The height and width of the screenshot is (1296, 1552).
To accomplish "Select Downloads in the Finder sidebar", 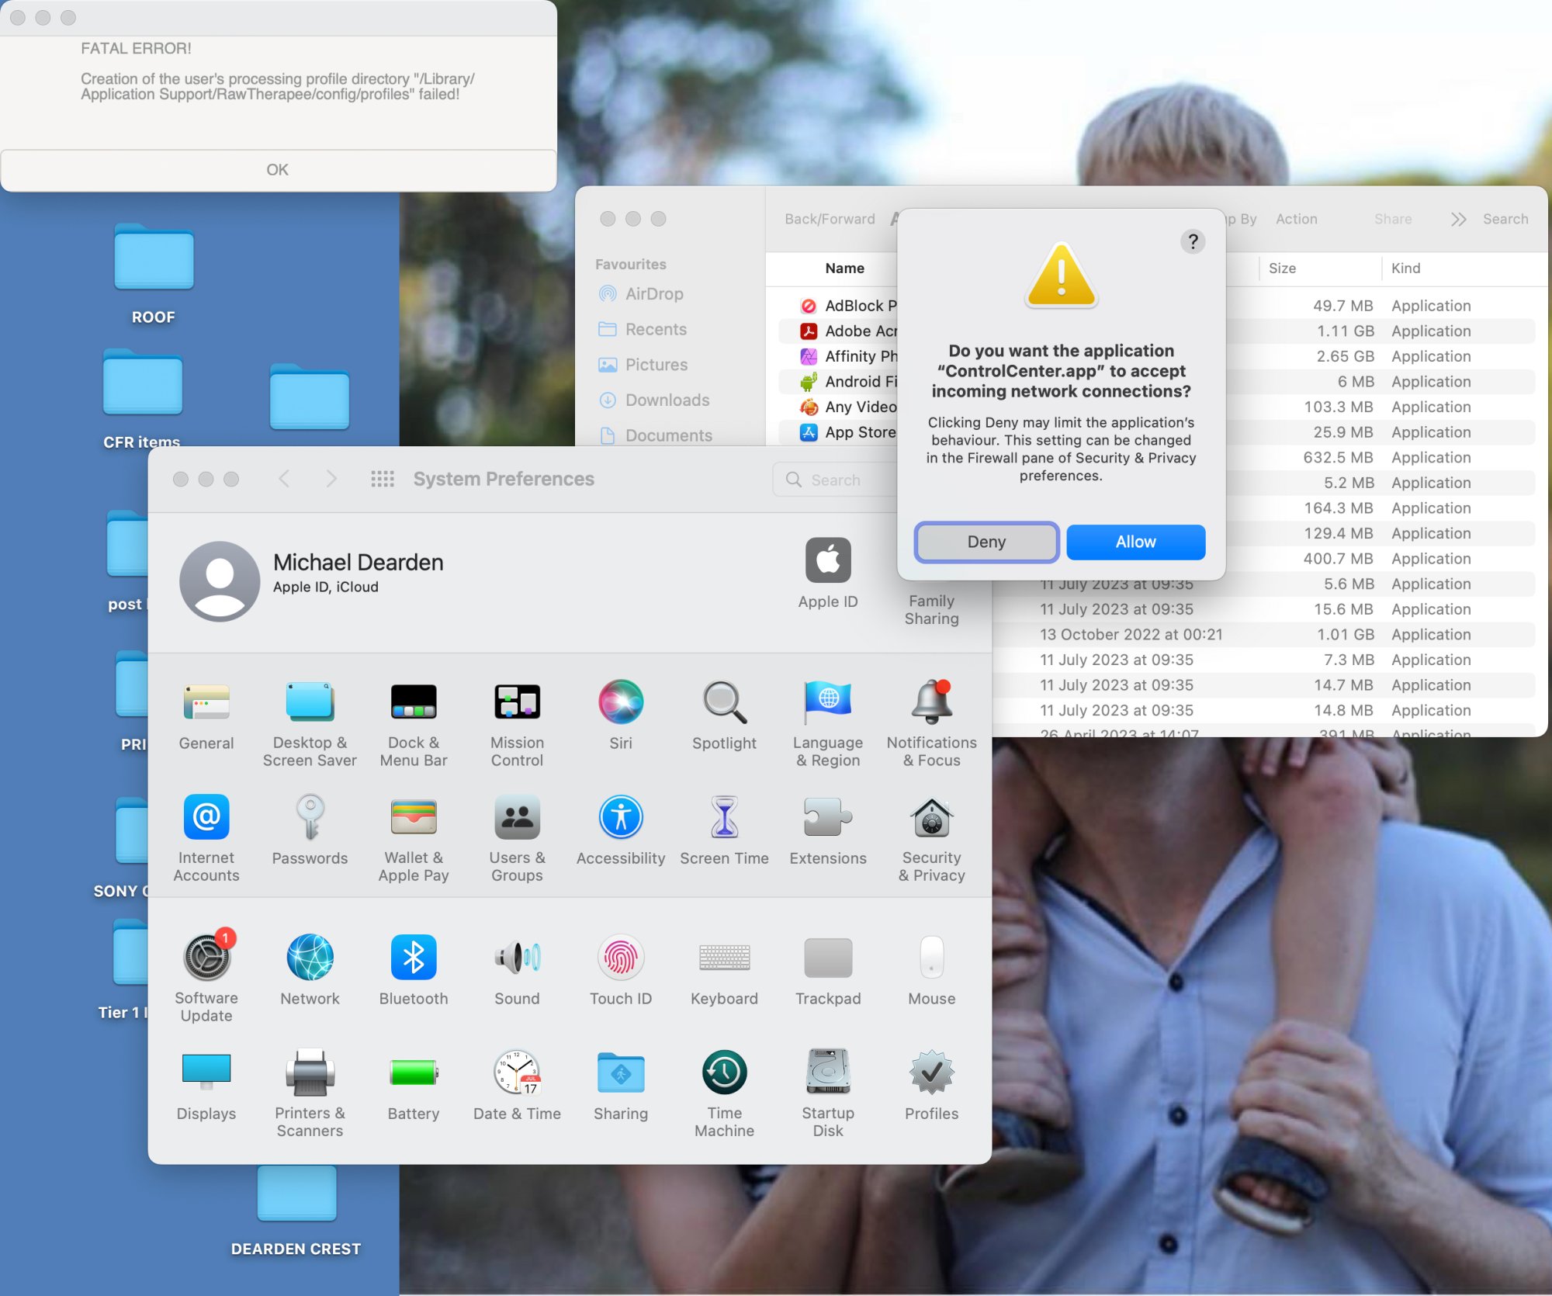I will (x=667, y=400).
